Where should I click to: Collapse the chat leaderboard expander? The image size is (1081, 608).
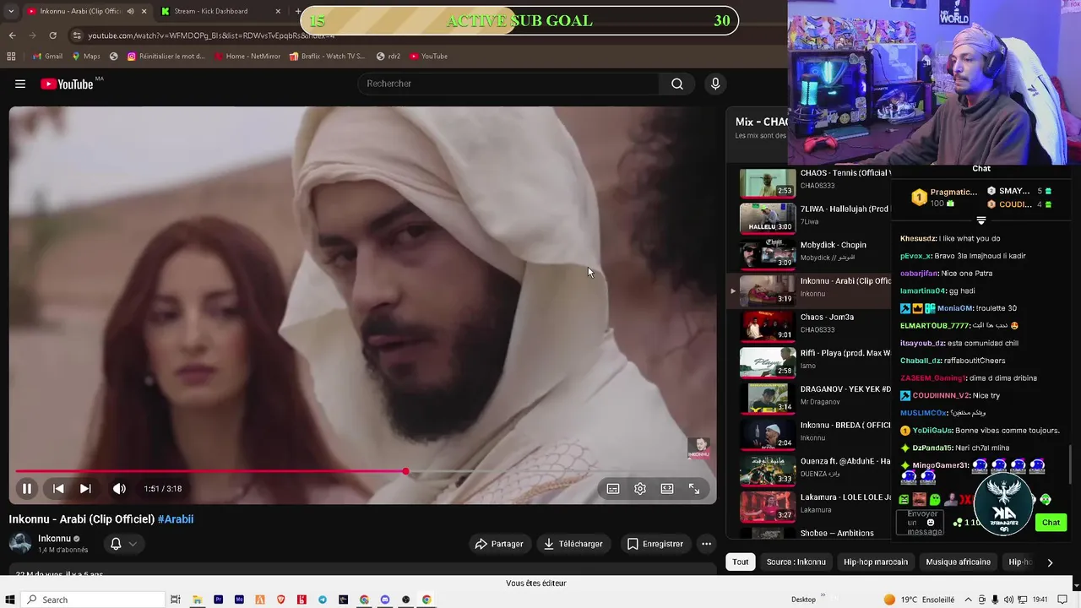[x=981, y=220]
